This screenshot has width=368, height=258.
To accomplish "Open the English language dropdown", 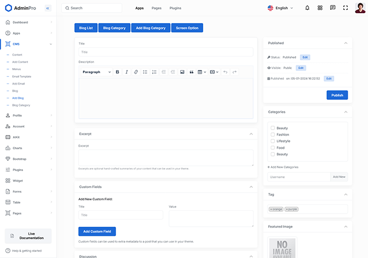I will click(280, 8).
